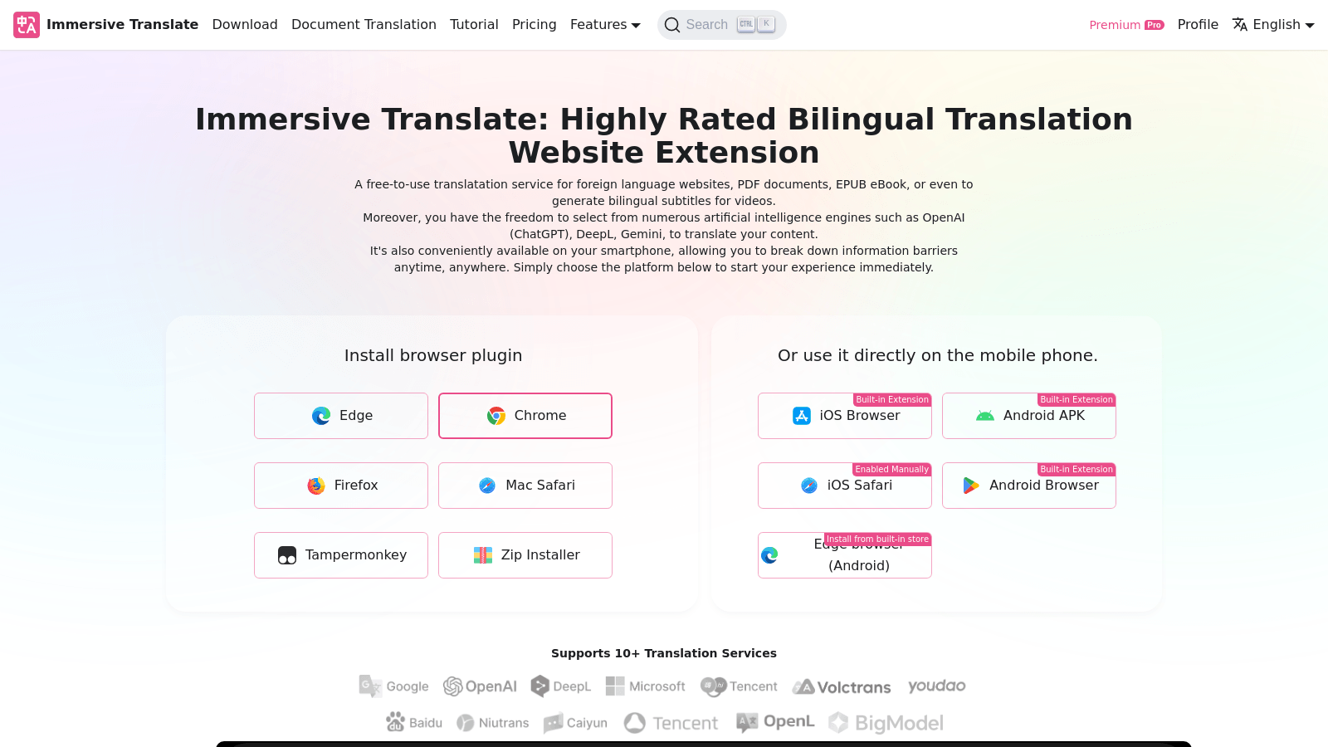Click the Google Play icon for Android Browser
This screenshot has height=747, width=1328.
(971, 486)
